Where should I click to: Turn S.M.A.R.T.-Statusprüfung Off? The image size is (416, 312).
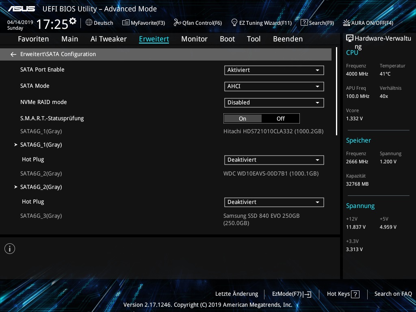tap(281, 119)
